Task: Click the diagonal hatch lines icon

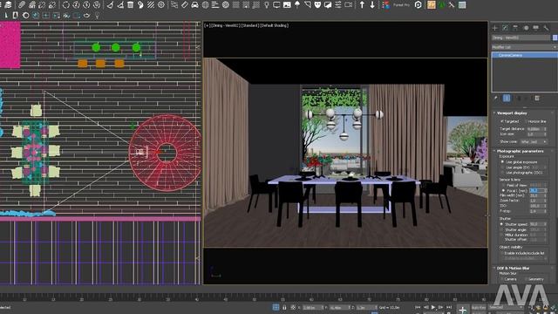Action: pos(151,5)
